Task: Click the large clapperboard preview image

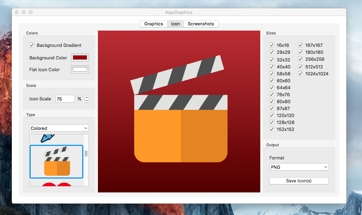Action: 179,111
